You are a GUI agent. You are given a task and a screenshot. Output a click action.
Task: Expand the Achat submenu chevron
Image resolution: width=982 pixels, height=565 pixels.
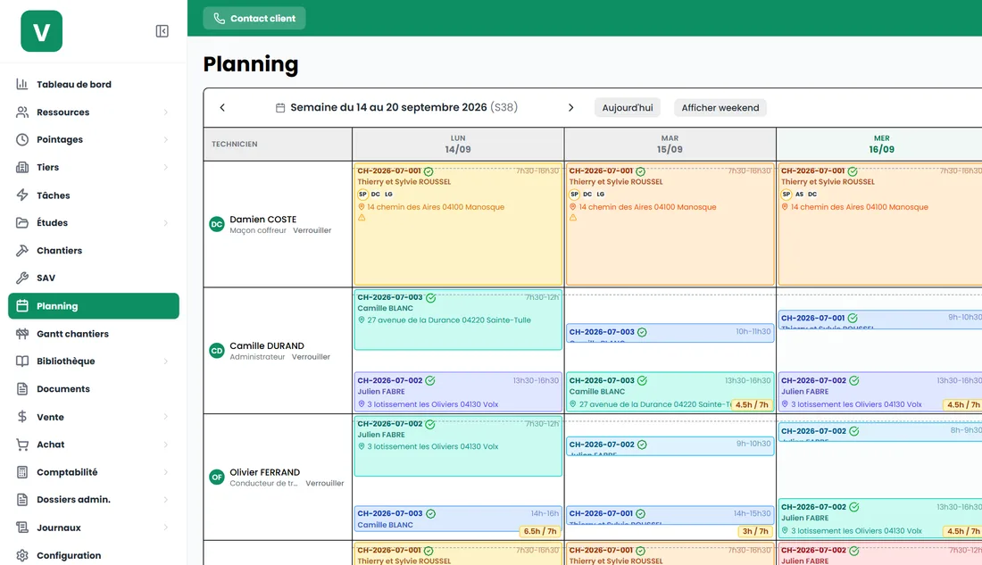pyautogui.click(x=166, y=445)
